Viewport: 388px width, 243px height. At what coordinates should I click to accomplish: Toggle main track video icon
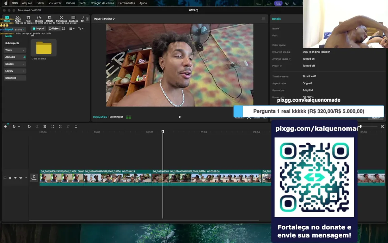pyautogui.click(x=5, y=178)
